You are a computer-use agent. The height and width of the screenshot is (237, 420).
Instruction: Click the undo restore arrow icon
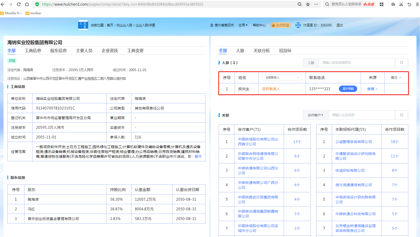(x=409, y=4)
